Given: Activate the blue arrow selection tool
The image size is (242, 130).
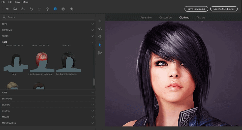Looking at the screenshot, I should 100,45.
